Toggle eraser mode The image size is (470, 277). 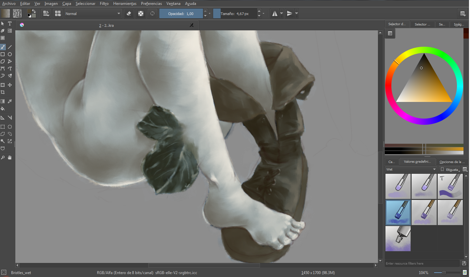tap(129, 14)
